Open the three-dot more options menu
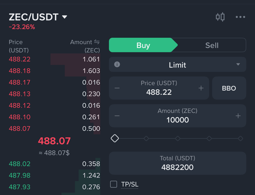The width and height of the screenshot is (255, 195). tap(240, 17)
